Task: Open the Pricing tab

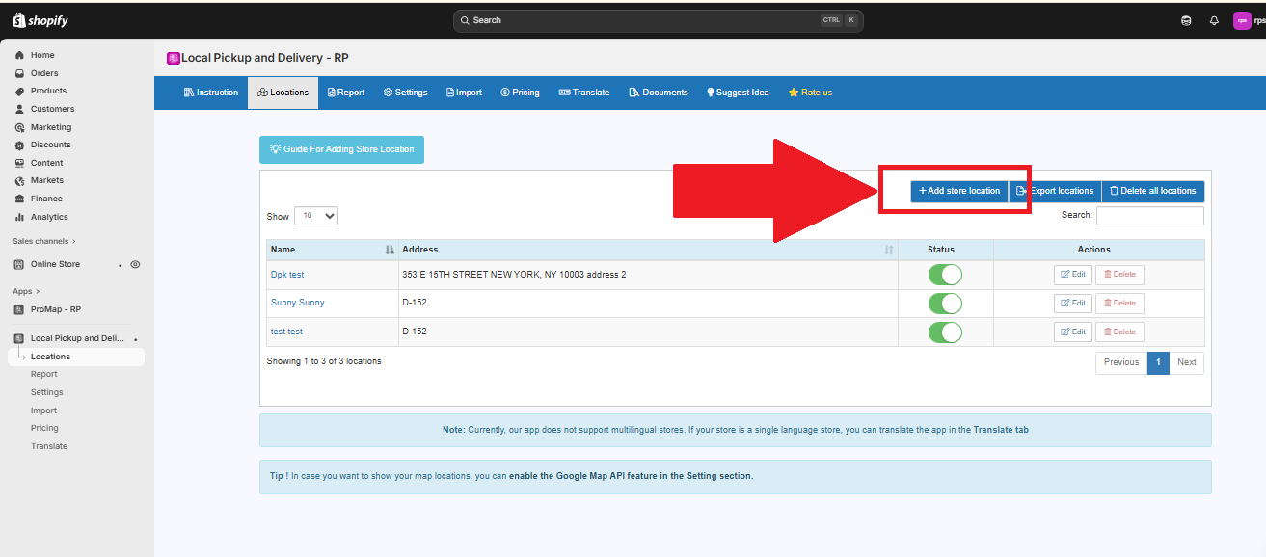Action: pyautogui.click(x=520, y=93)
